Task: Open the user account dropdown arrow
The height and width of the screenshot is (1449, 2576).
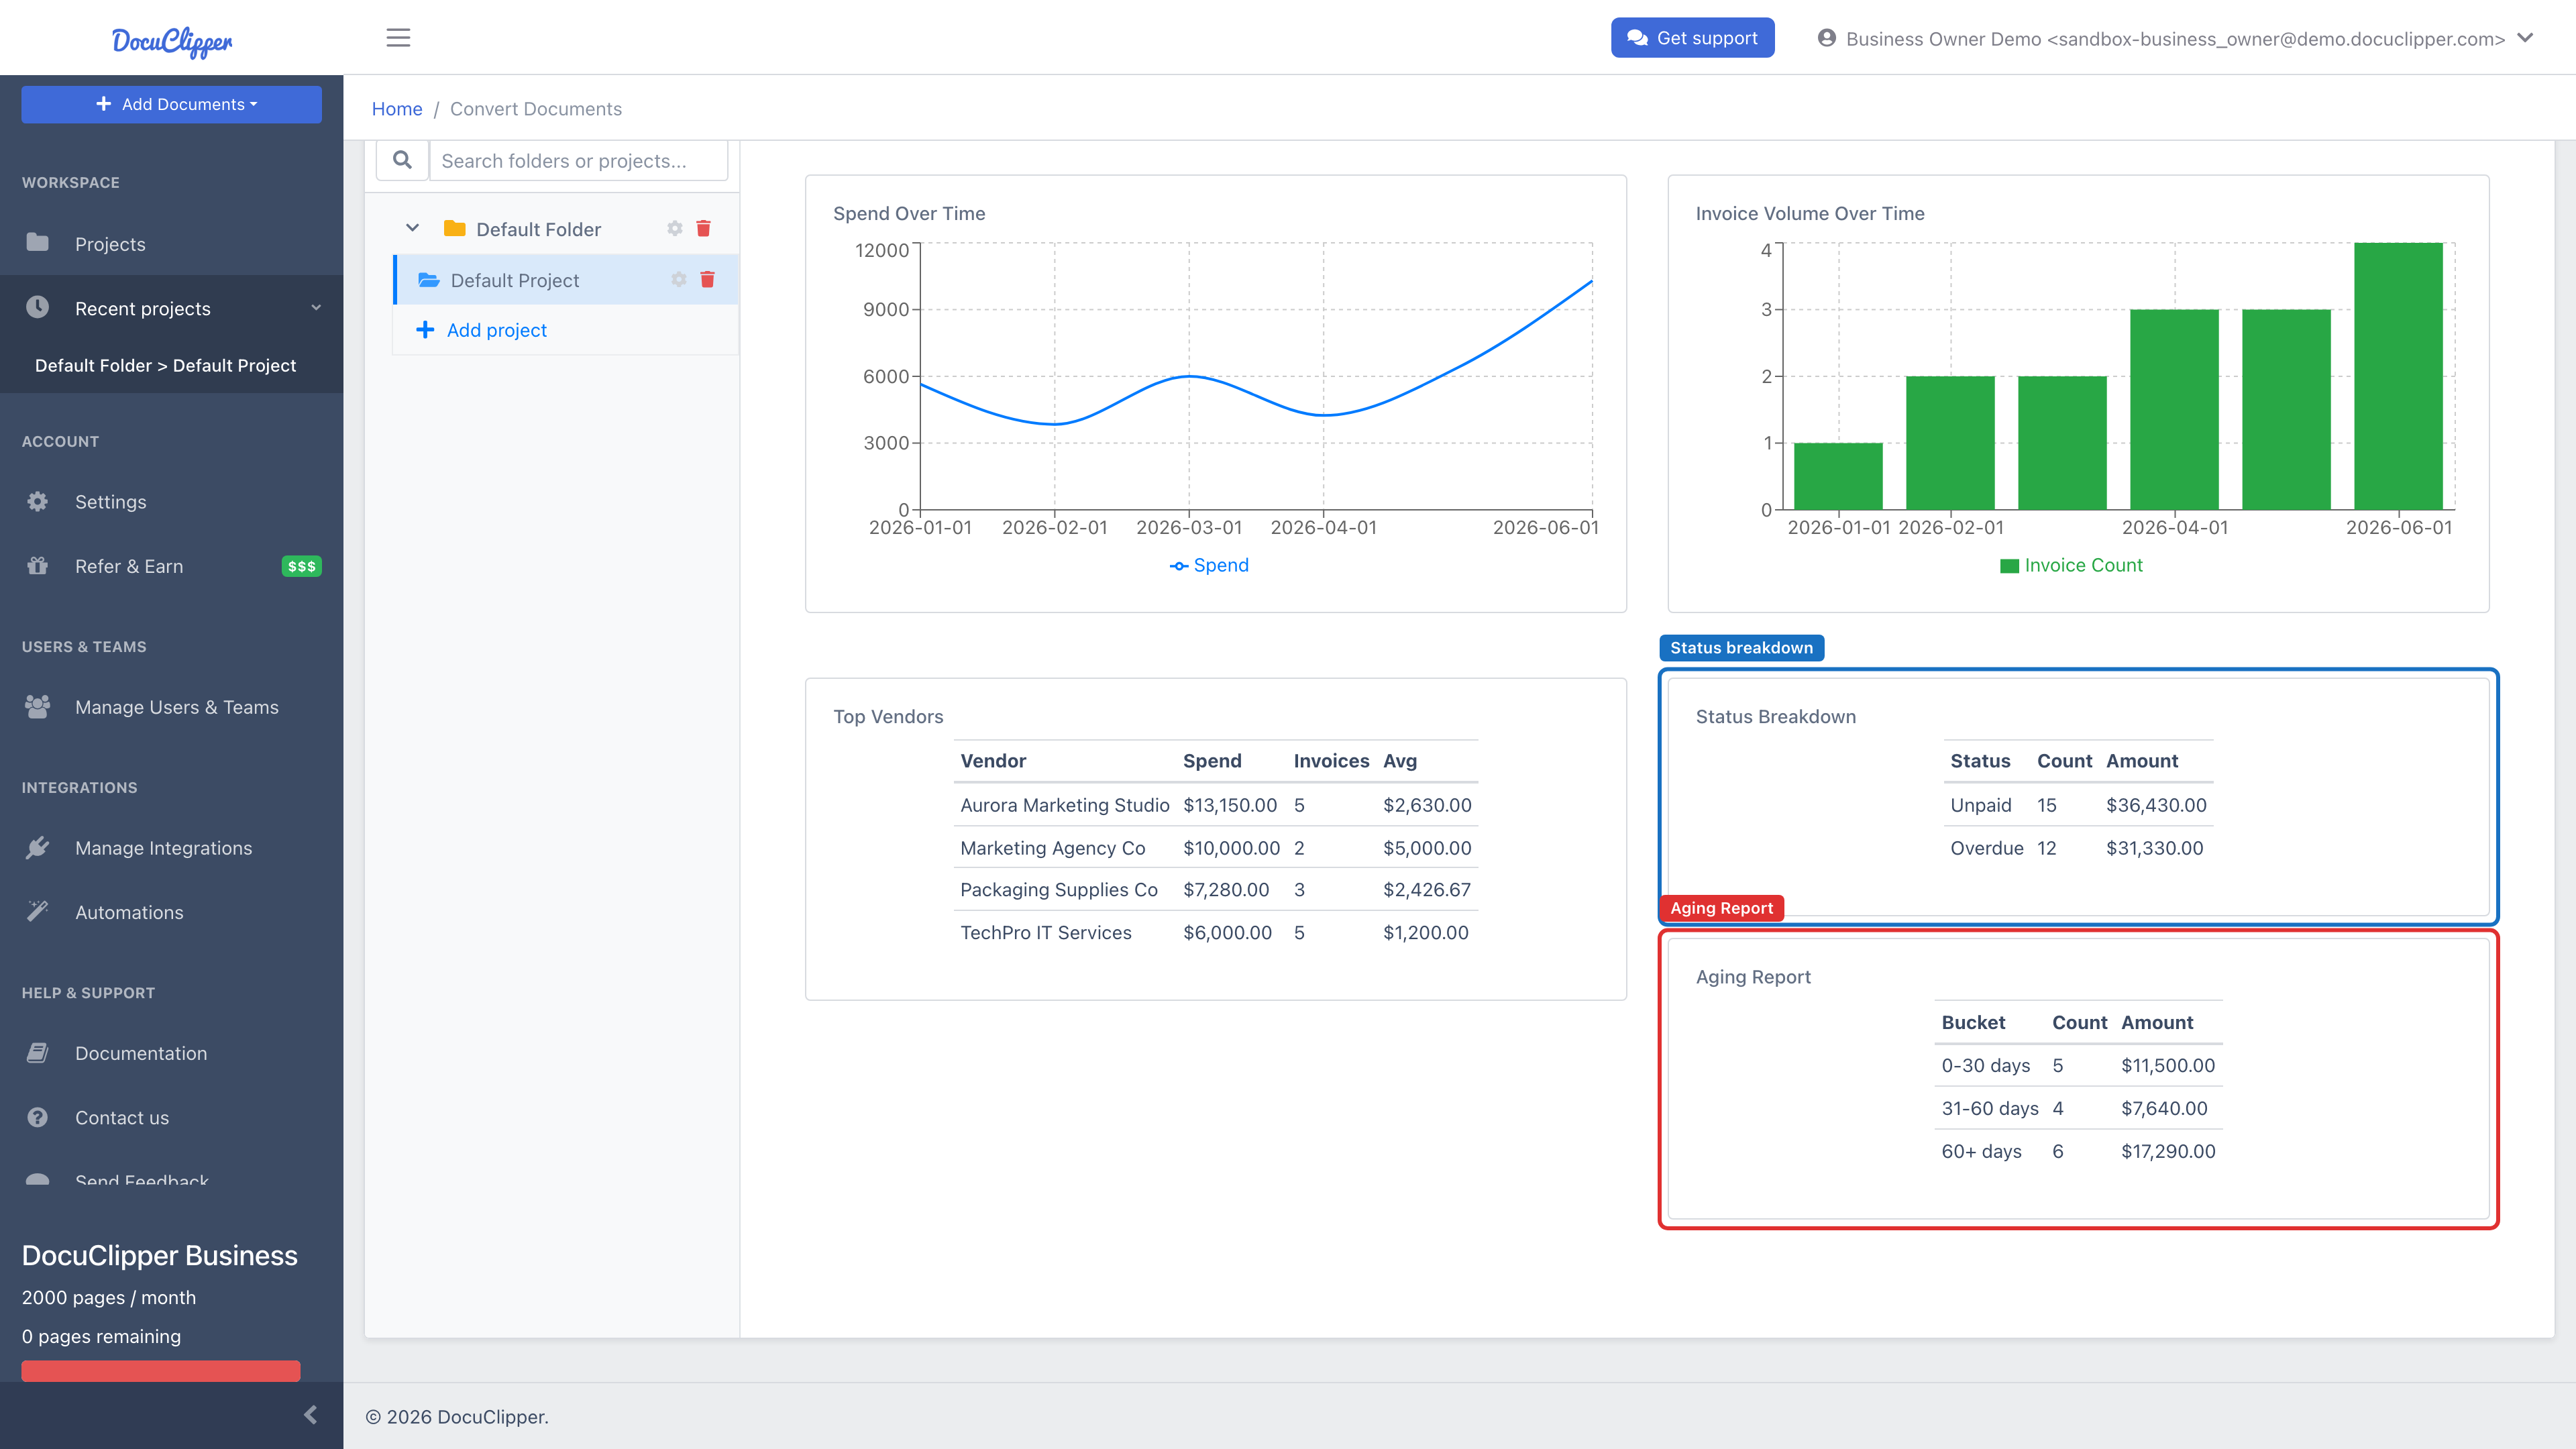Action: [x=2525, y=38]
